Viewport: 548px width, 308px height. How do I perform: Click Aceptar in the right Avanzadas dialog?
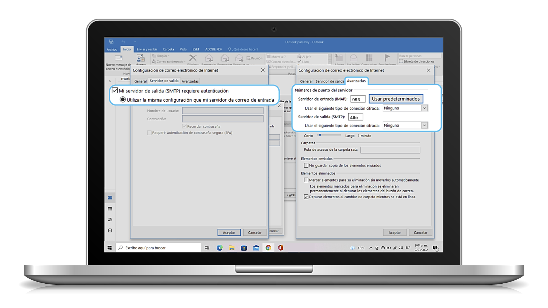pyautogui.click(x=395, y=232)
